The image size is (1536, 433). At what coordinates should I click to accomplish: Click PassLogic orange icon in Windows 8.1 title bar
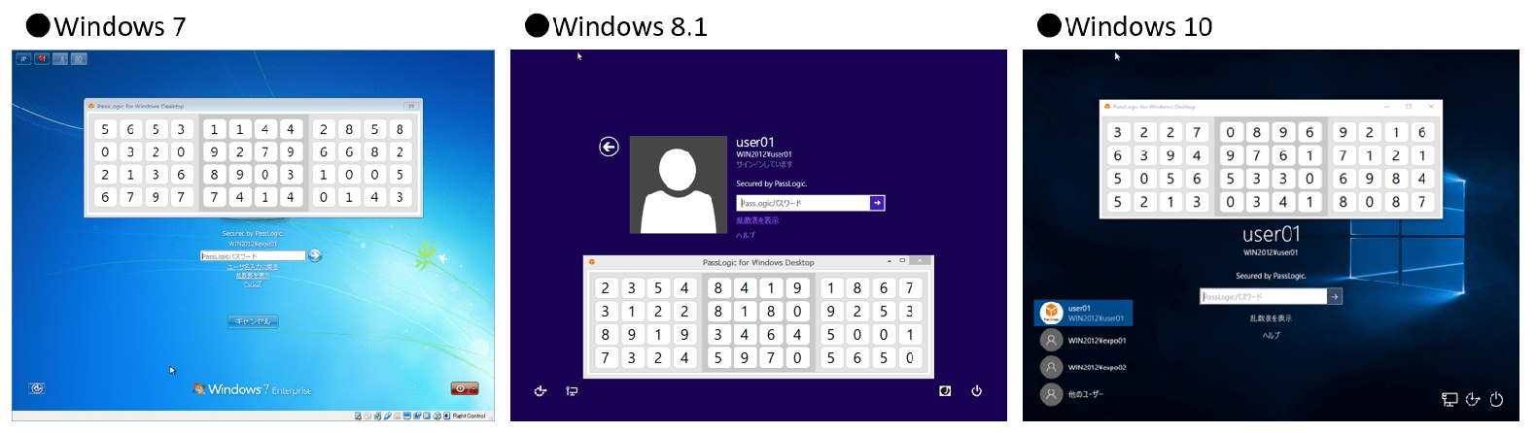[591, 262]
